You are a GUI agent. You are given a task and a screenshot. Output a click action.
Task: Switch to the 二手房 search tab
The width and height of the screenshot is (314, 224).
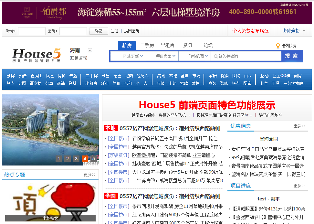point(147,46)
